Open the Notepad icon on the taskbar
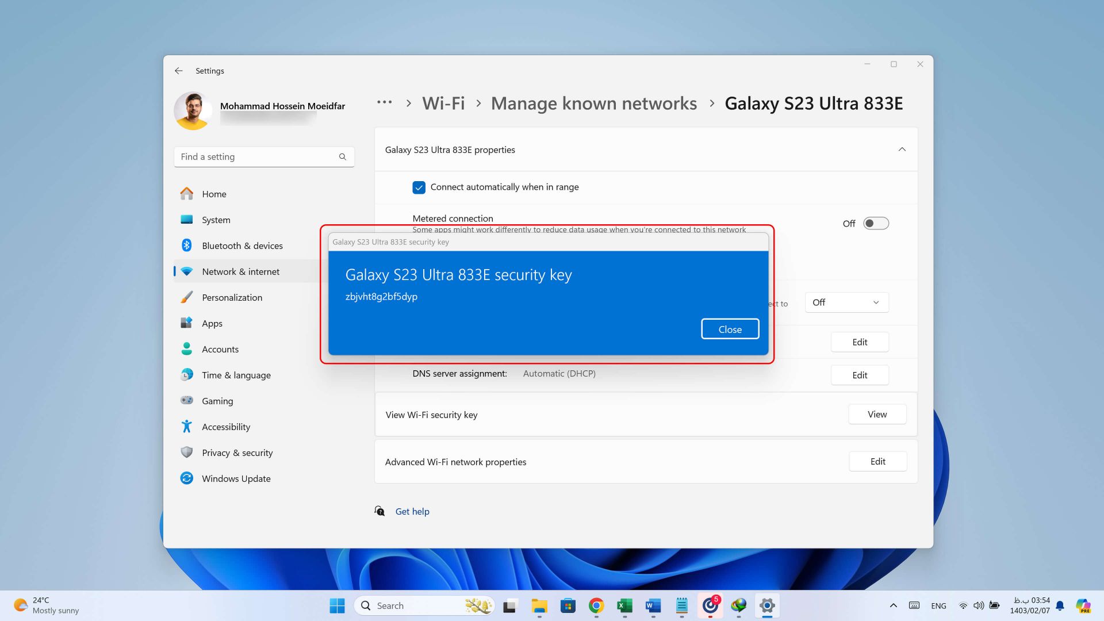The height and width of the screenshot is (621, 1104). click(x=682, y=605)
